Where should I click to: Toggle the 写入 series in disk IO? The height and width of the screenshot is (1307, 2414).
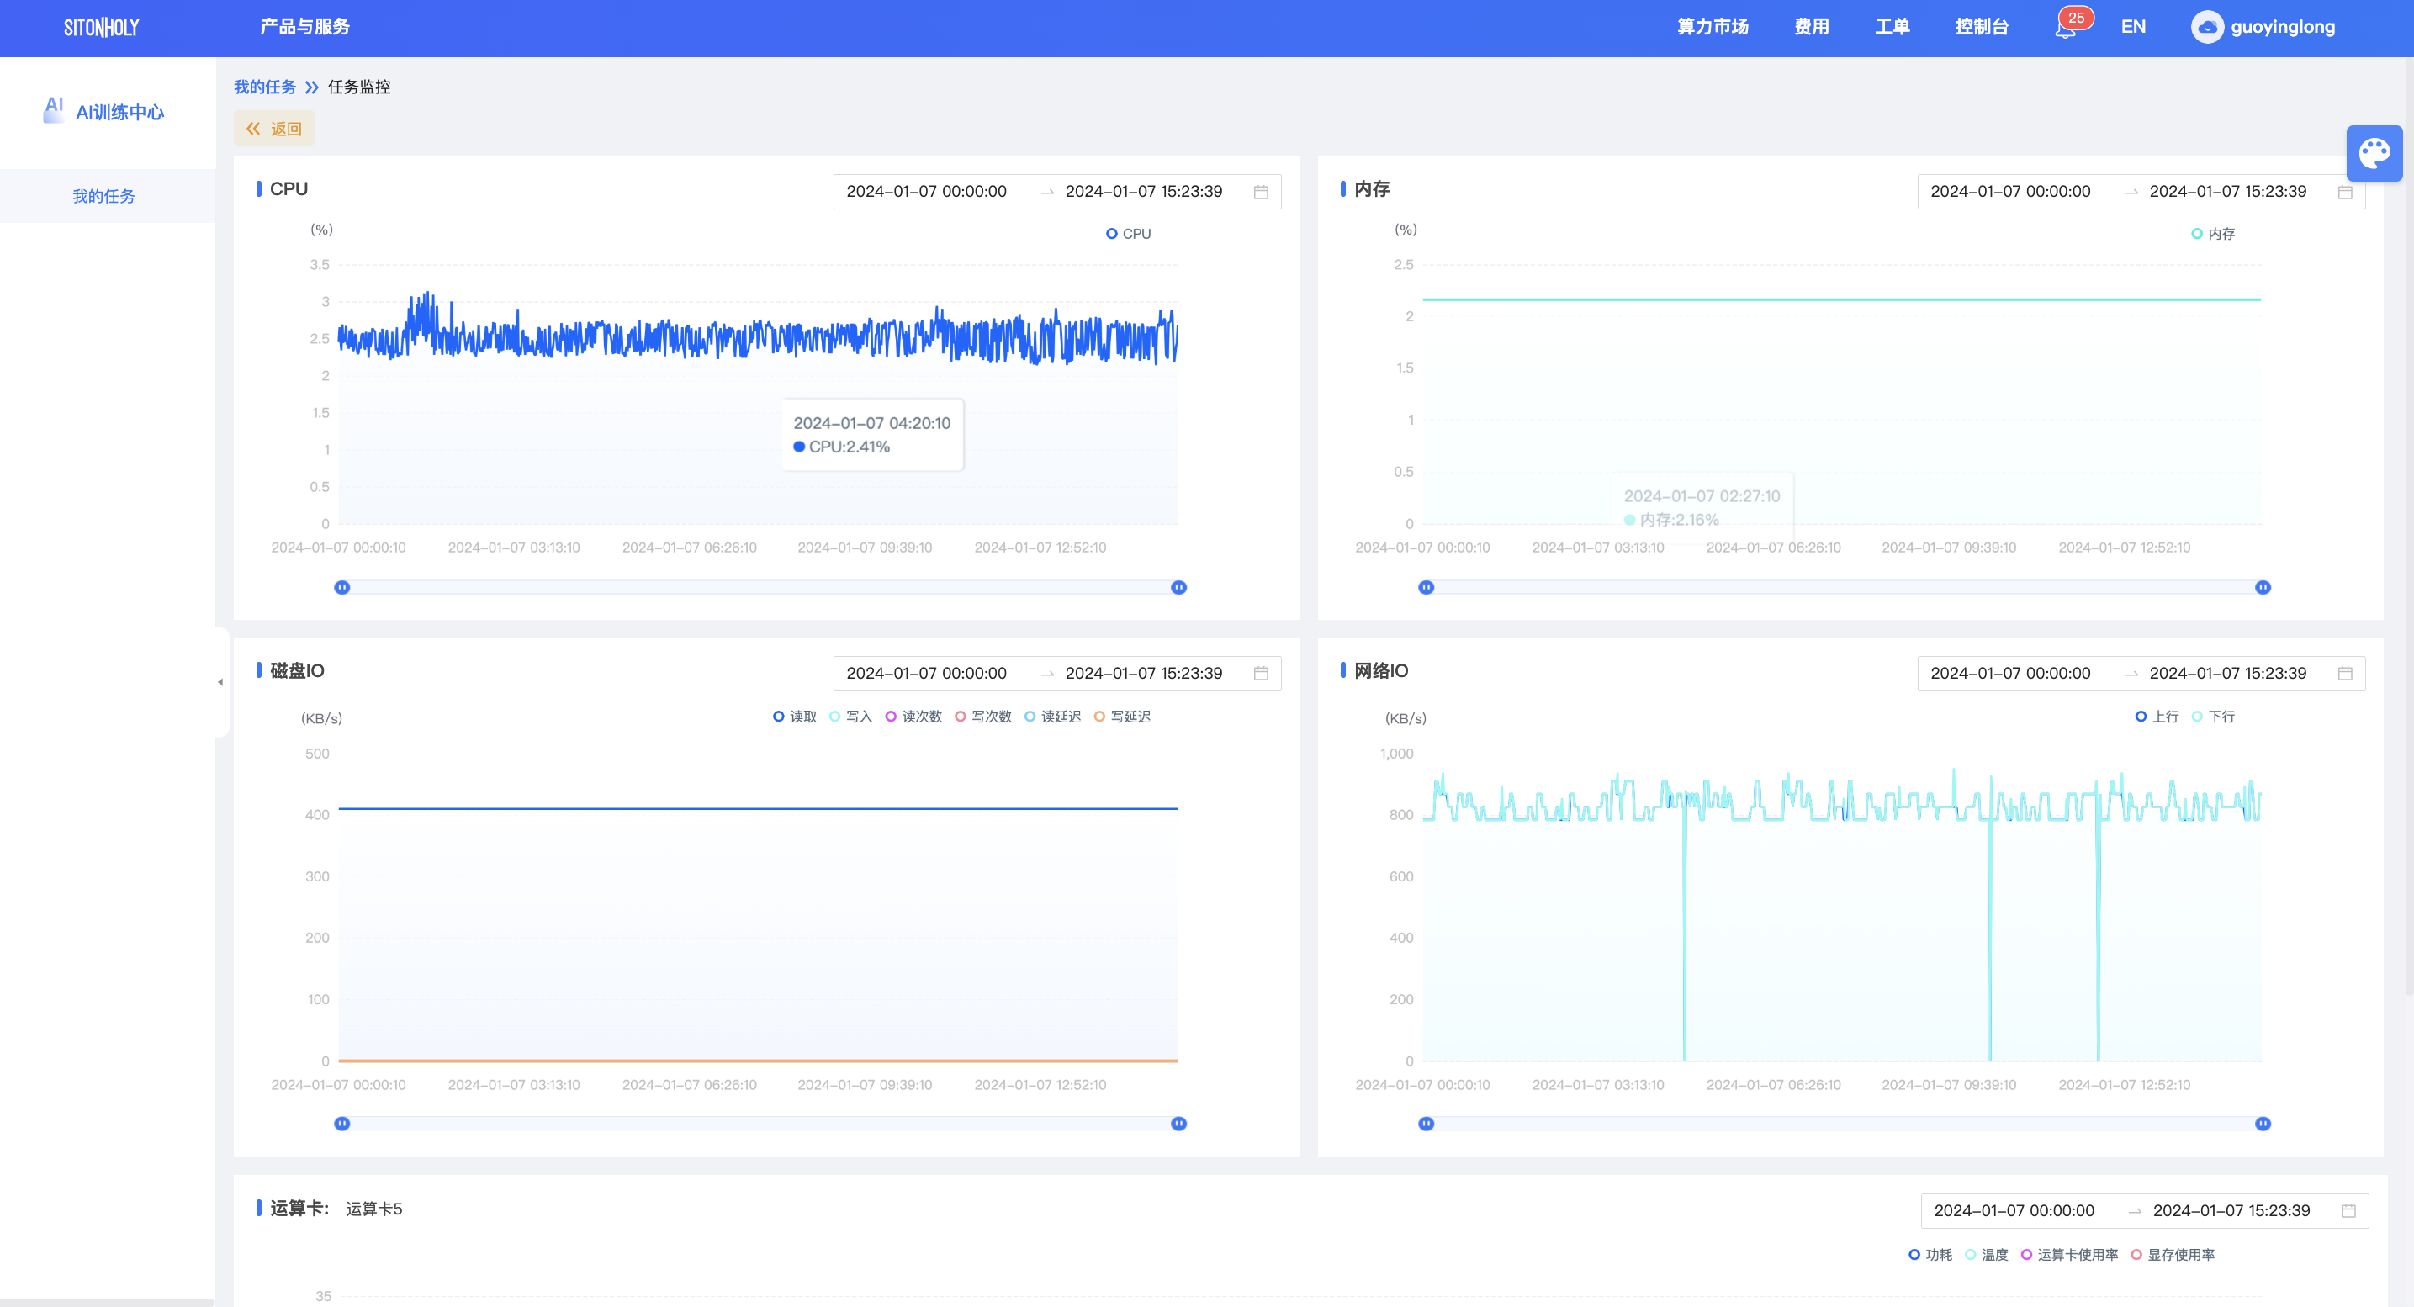point(851,717)
